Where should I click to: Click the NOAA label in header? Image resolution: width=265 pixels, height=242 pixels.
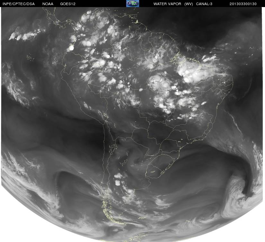pos(48,4)
